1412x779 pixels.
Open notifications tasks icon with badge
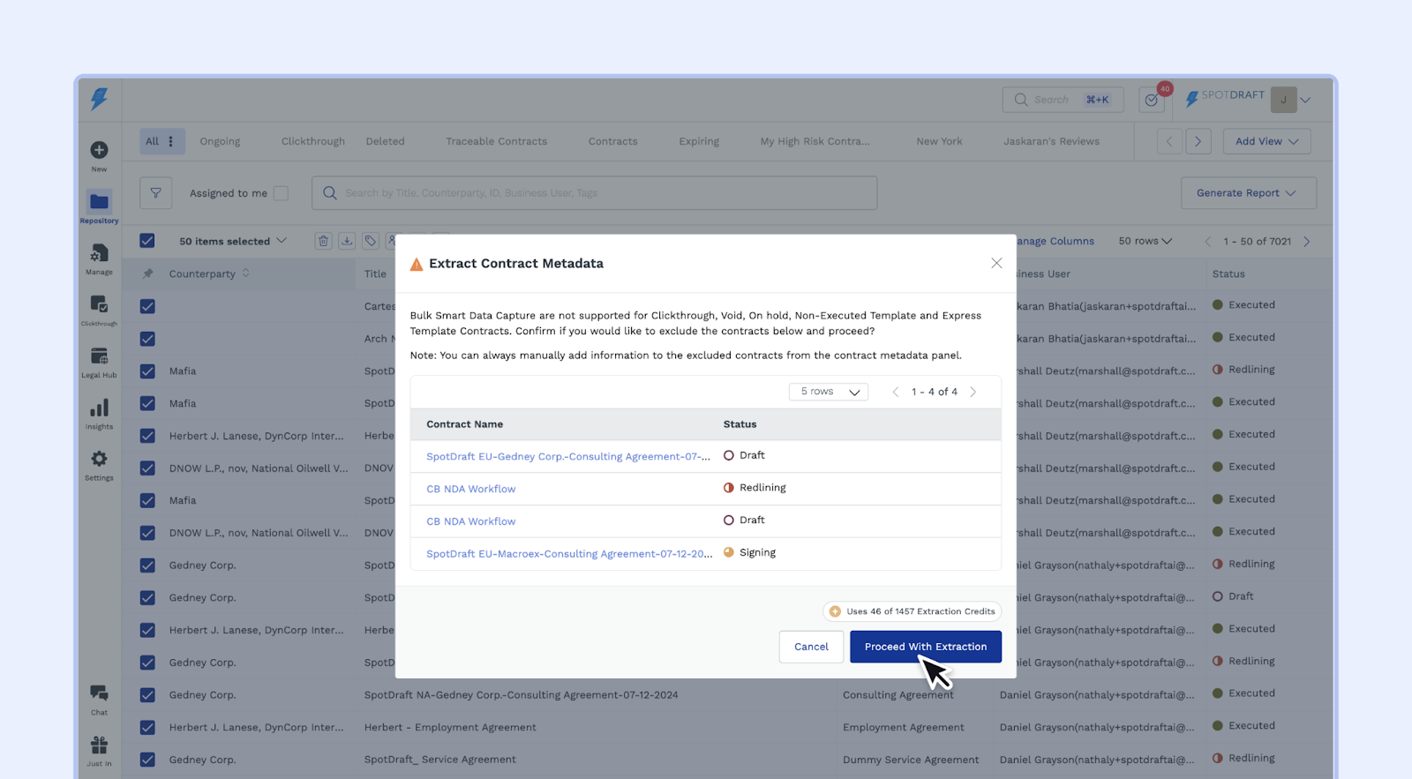pos(1152,100)
